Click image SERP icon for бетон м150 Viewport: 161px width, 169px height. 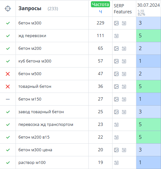tap(116, 99)
